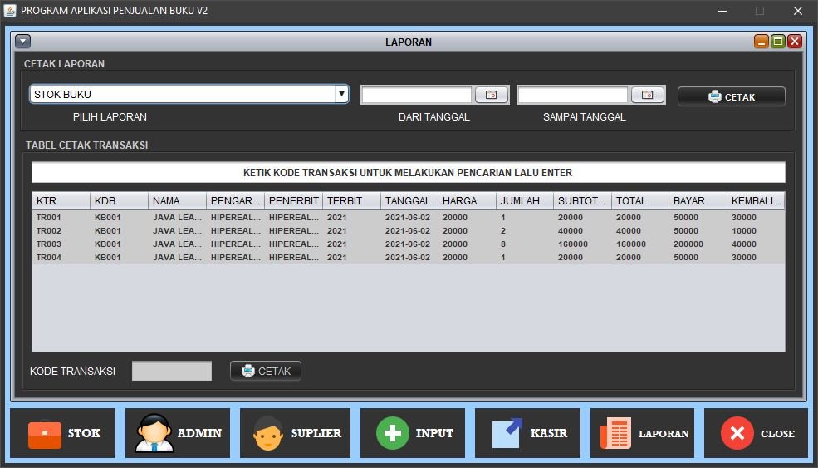Viewport: 818px width, 468px height.
Task: Open the Dari Tanggal calendar picker
Action: tap(491, 96)
